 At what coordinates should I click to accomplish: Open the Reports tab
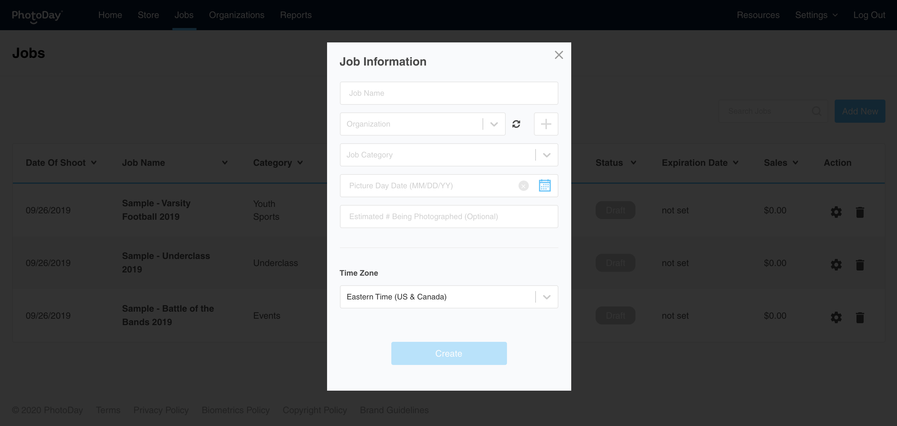(296, 15)
